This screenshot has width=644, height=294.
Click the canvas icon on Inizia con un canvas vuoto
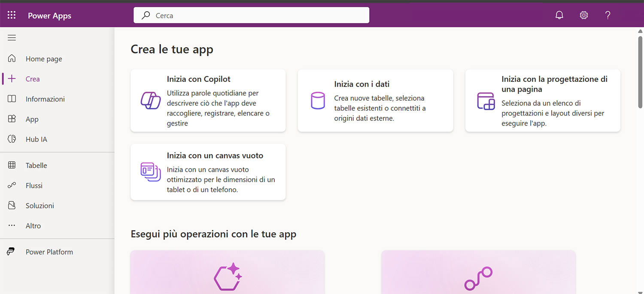point(150,172)
